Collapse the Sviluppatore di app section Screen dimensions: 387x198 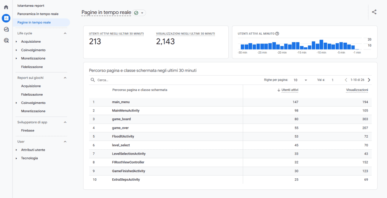pos(65,122)
